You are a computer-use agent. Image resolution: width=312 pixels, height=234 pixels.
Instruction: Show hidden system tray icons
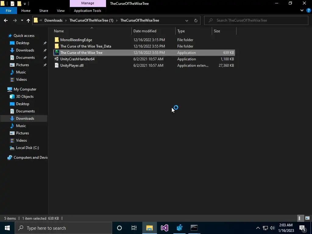258,228
